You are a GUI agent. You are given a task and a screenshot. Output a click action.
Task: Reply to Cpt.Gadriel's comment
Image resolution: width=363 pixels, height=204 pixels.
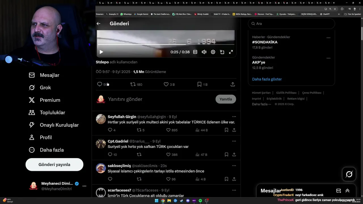112,154
